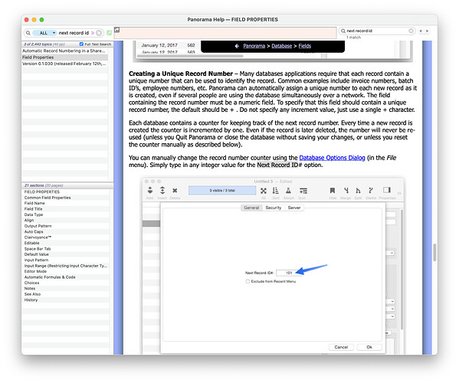Click the Insert record icon in embedded toolbar

point(162,191)
